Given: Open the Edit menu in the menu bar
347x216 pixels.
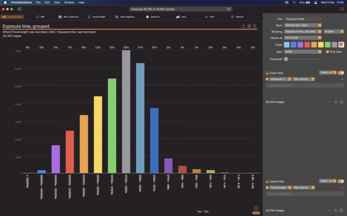Looking at the screenshot, I should point(47,2).
